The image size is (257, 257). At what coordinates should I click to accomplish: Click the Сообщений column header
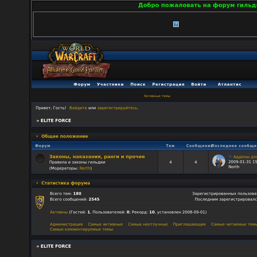[199, 146]
